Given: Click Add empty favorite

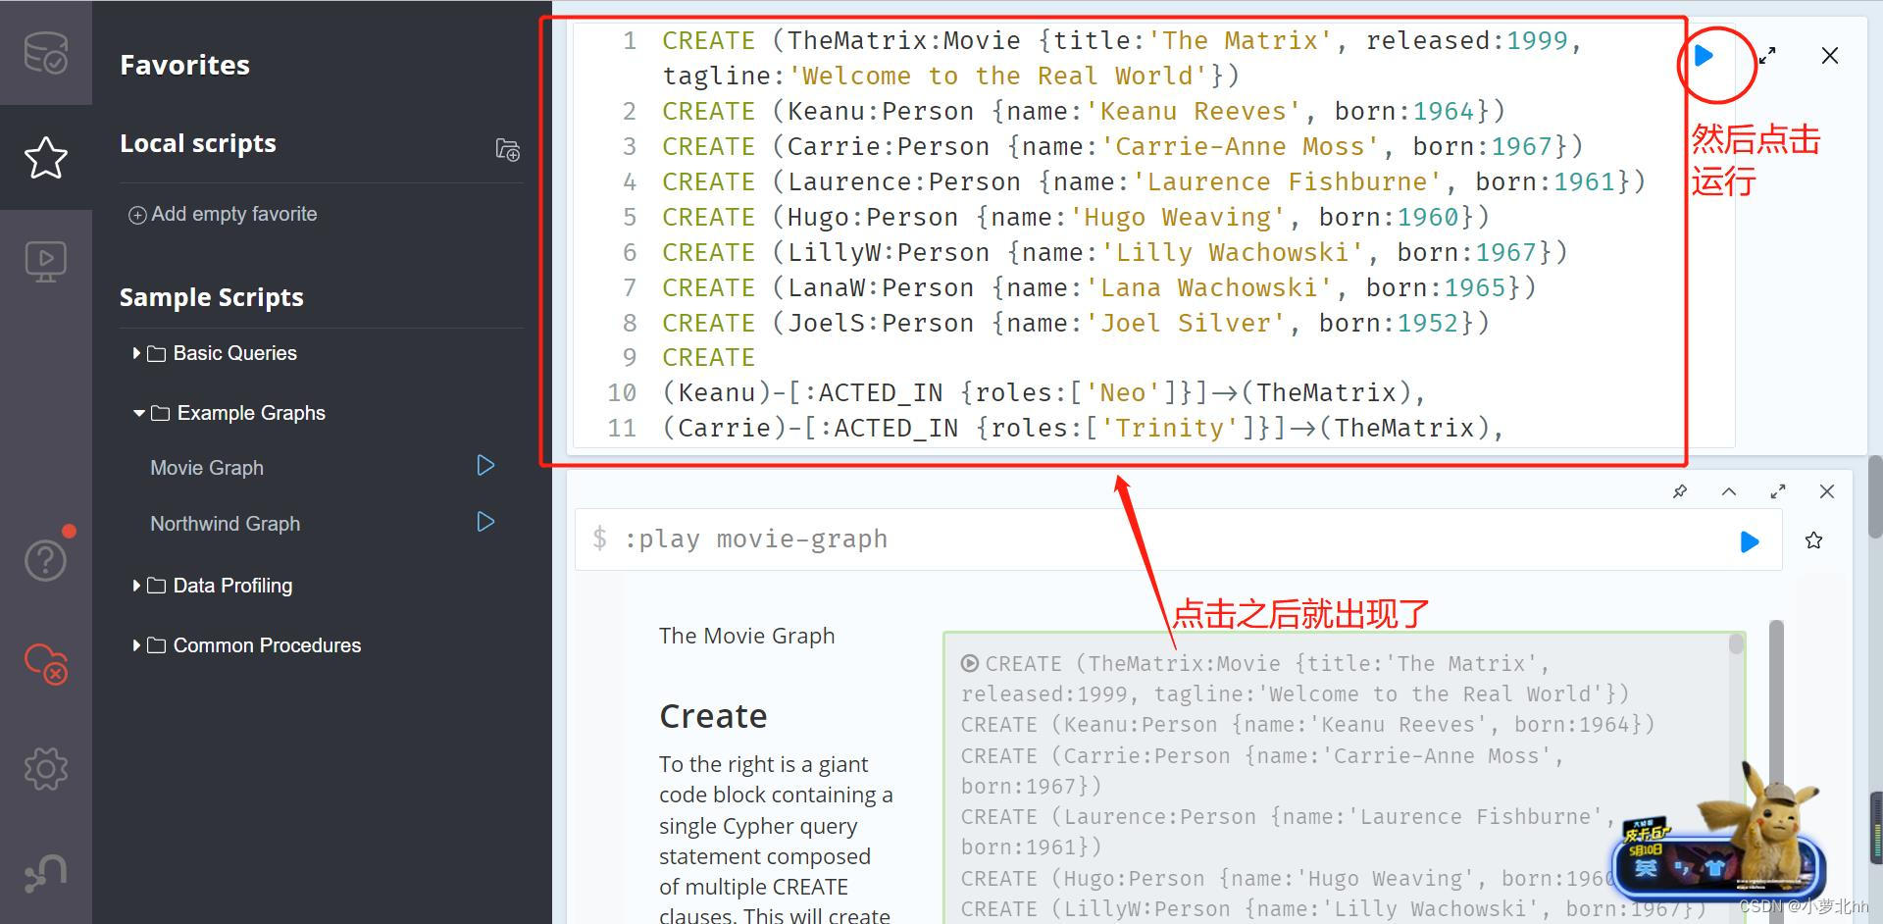Looking at the screenshot, I should click(223, 214).
